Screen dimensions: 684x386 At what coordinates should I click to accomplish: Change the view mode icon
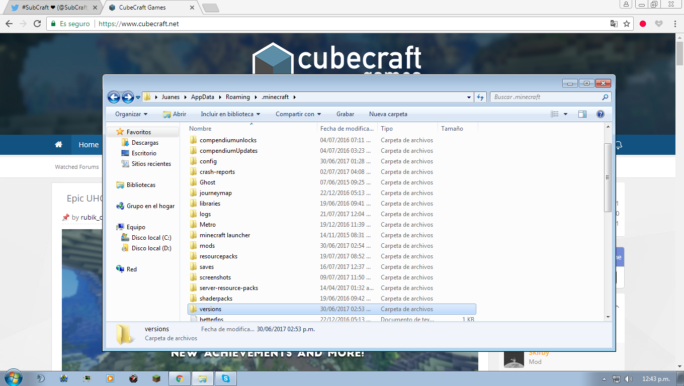pos(555,114)
